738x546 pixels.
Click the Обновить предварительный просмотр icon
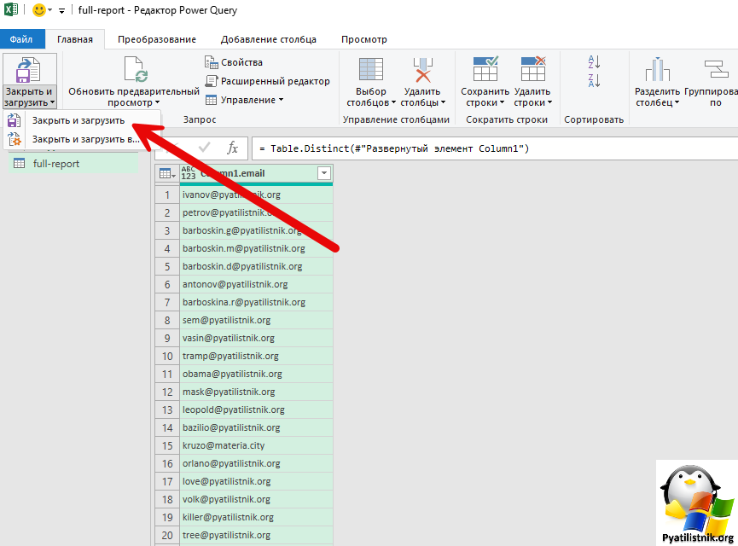tap(136, 70)
